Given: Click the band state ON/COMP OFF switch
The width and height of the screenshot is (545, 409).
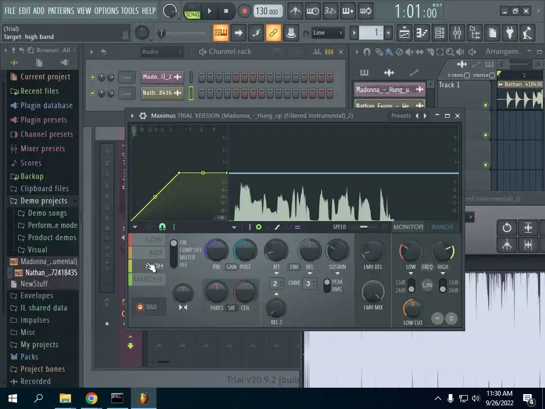Looking at the screenshot, I should coord(174,253).
